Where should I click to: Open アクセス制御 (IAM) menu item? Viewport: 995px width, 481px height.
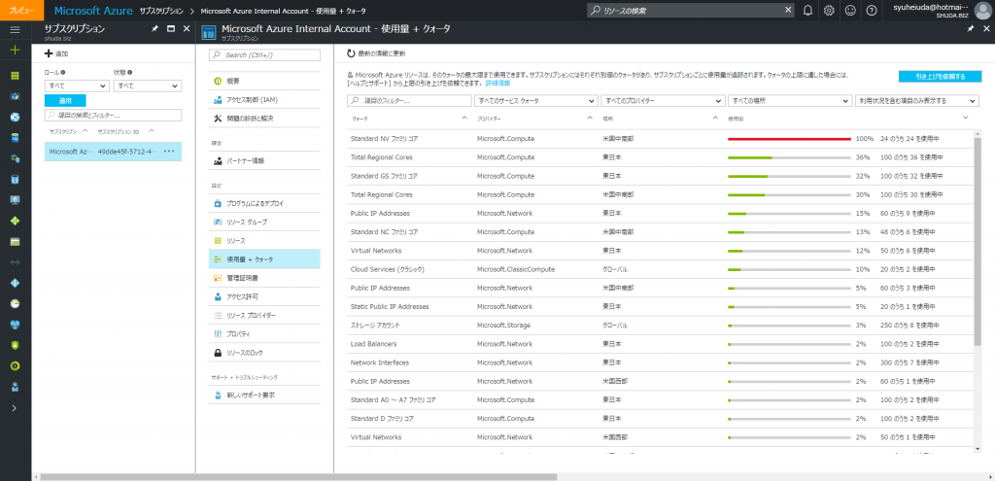264,100
